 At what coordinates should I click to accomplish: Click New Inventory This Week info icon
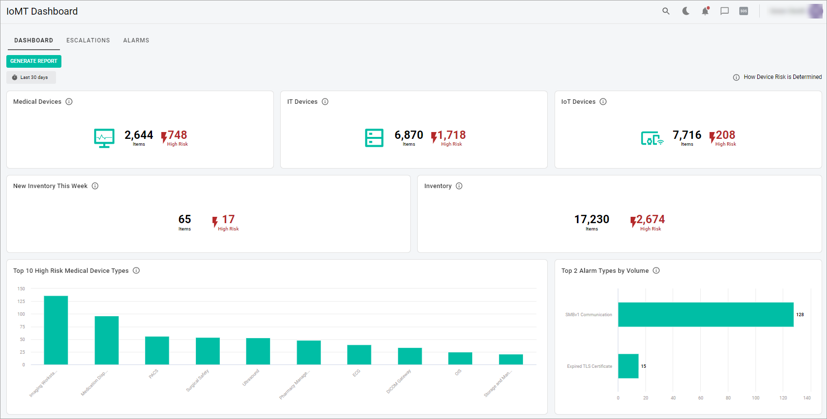point(95,186)
